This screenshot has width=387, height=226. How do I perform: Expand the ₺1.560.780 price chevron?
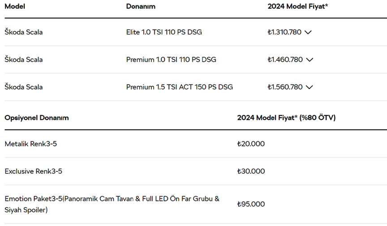309,87
